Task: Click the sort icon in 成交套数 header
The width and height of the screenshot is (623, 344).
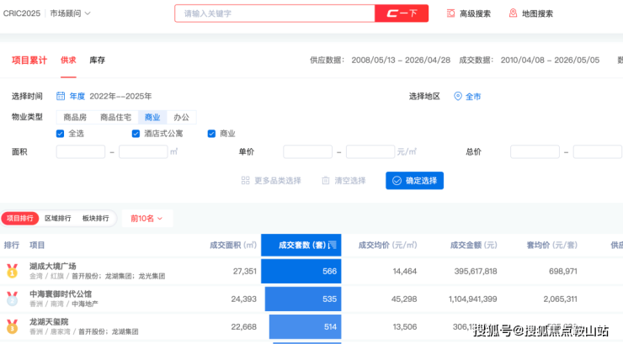Action: (333, 245)
